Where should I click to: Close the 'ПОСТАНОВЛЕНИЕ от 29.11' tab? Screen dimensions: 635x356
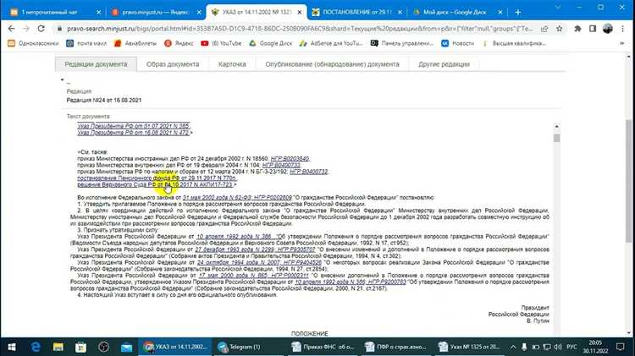point(400,13)
